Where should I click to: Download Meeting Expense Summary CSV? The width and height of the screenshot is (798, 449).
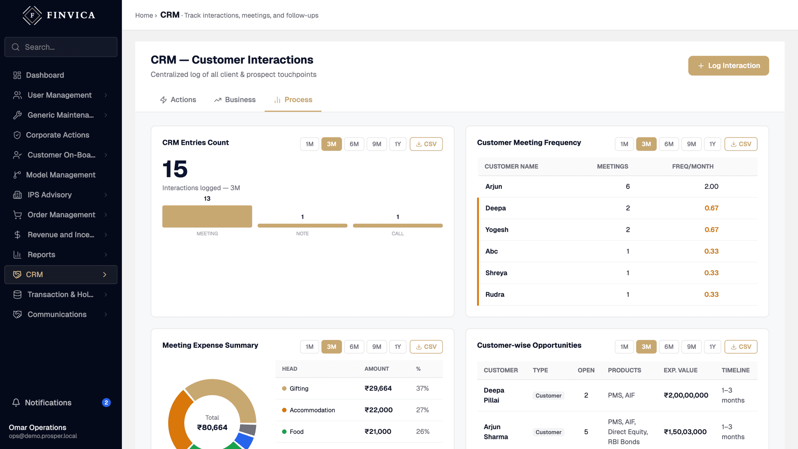(x=426, y=347)
